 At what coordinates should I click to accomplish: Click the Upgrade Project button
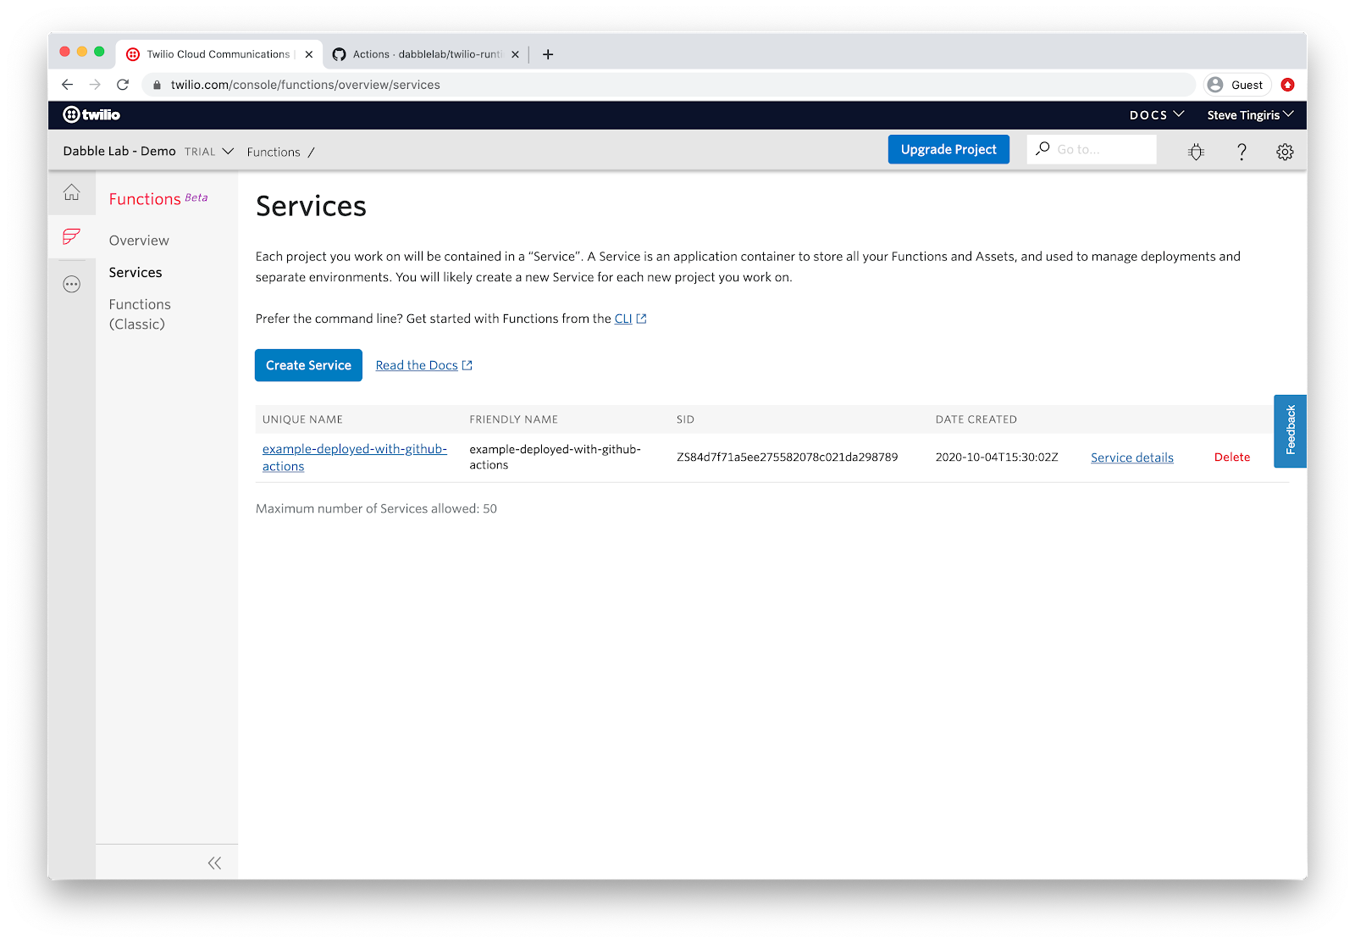pos(948,149)
